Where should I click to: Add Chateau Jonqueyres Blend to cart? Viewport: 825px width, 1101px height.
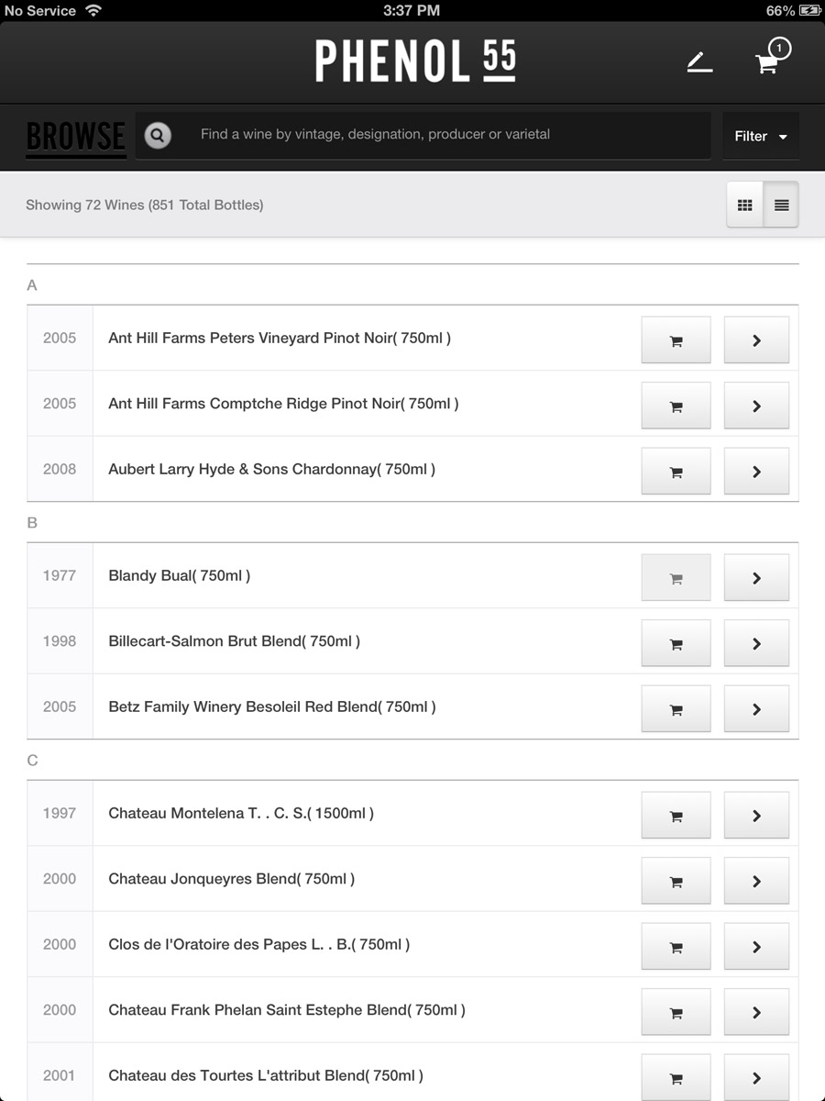(676, 882)
